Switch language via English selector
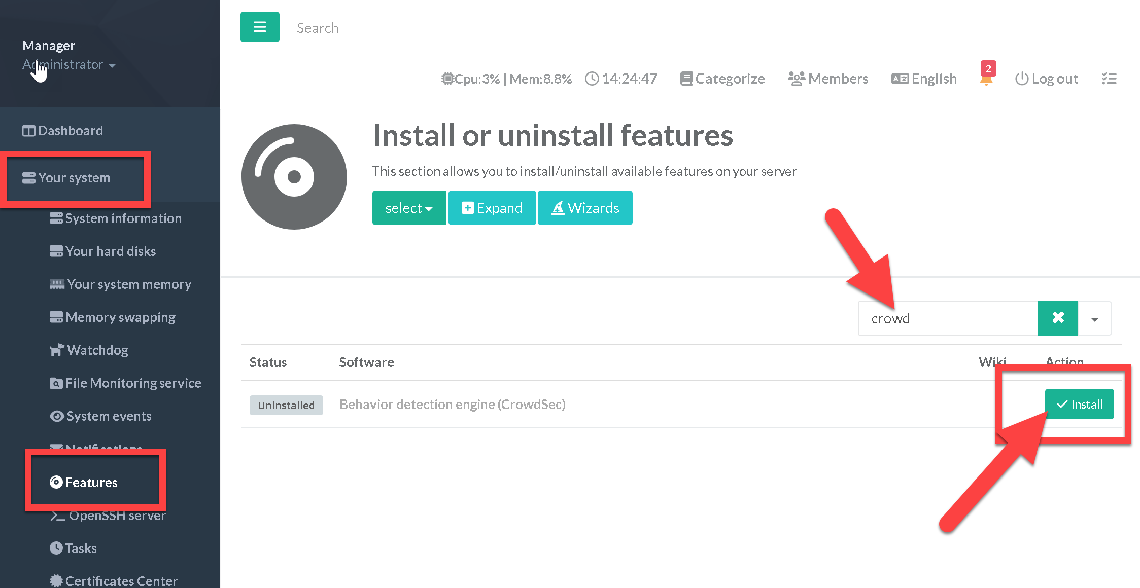Viewport: 1140px width, 588px height. click(x=924, y=79)
